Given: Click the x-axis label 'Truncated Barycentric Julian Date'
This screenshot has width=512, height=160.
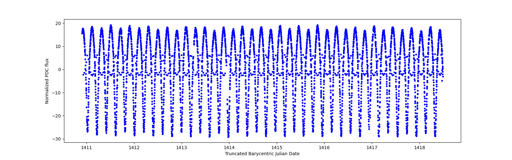Looking at the screenshot, I should 262,154.
